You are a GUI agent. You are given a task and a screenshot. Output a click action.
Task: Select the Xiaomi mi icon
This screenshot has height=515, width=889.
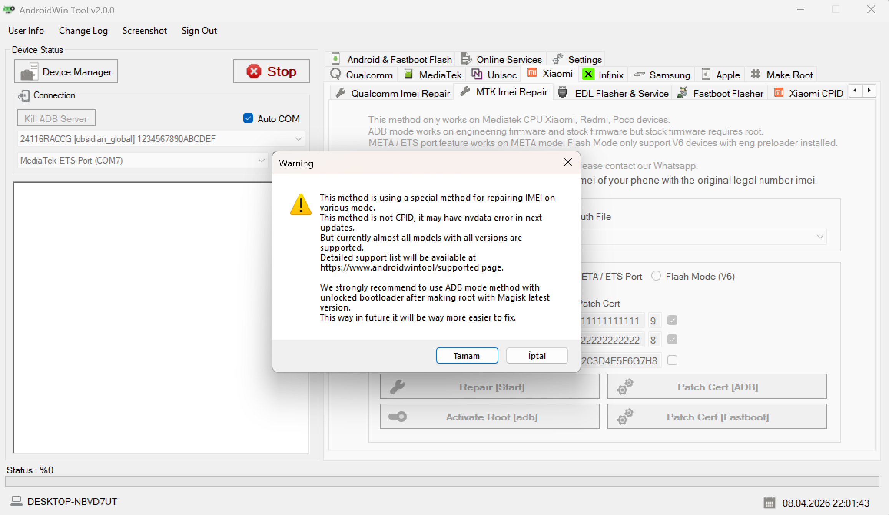pyautogui.click(x=532, y=73)
